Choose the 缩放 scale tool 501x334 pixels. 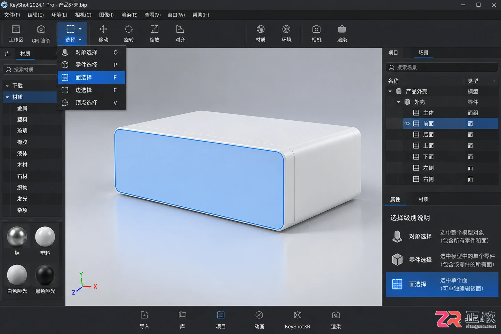coord(154,34)
